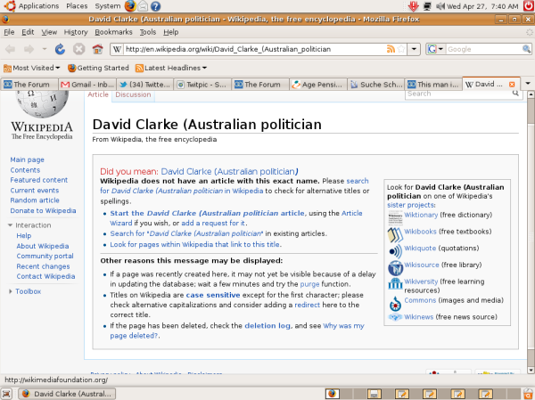Click the RSS feed icon in address bar

tap(391, 49)
